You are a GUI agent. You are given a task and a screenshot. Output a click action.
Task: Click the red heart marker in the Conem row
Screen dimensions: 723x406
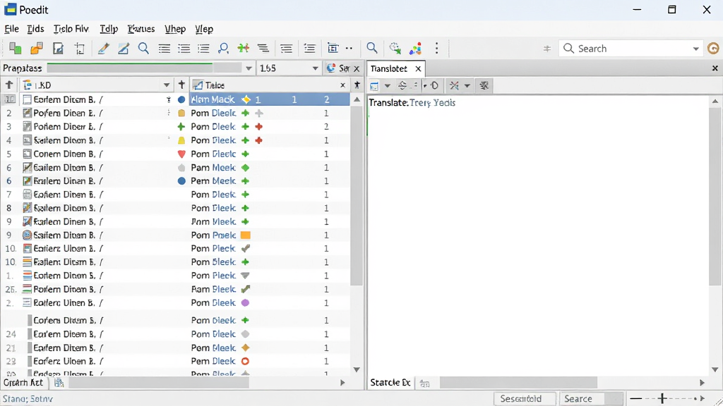181,154
